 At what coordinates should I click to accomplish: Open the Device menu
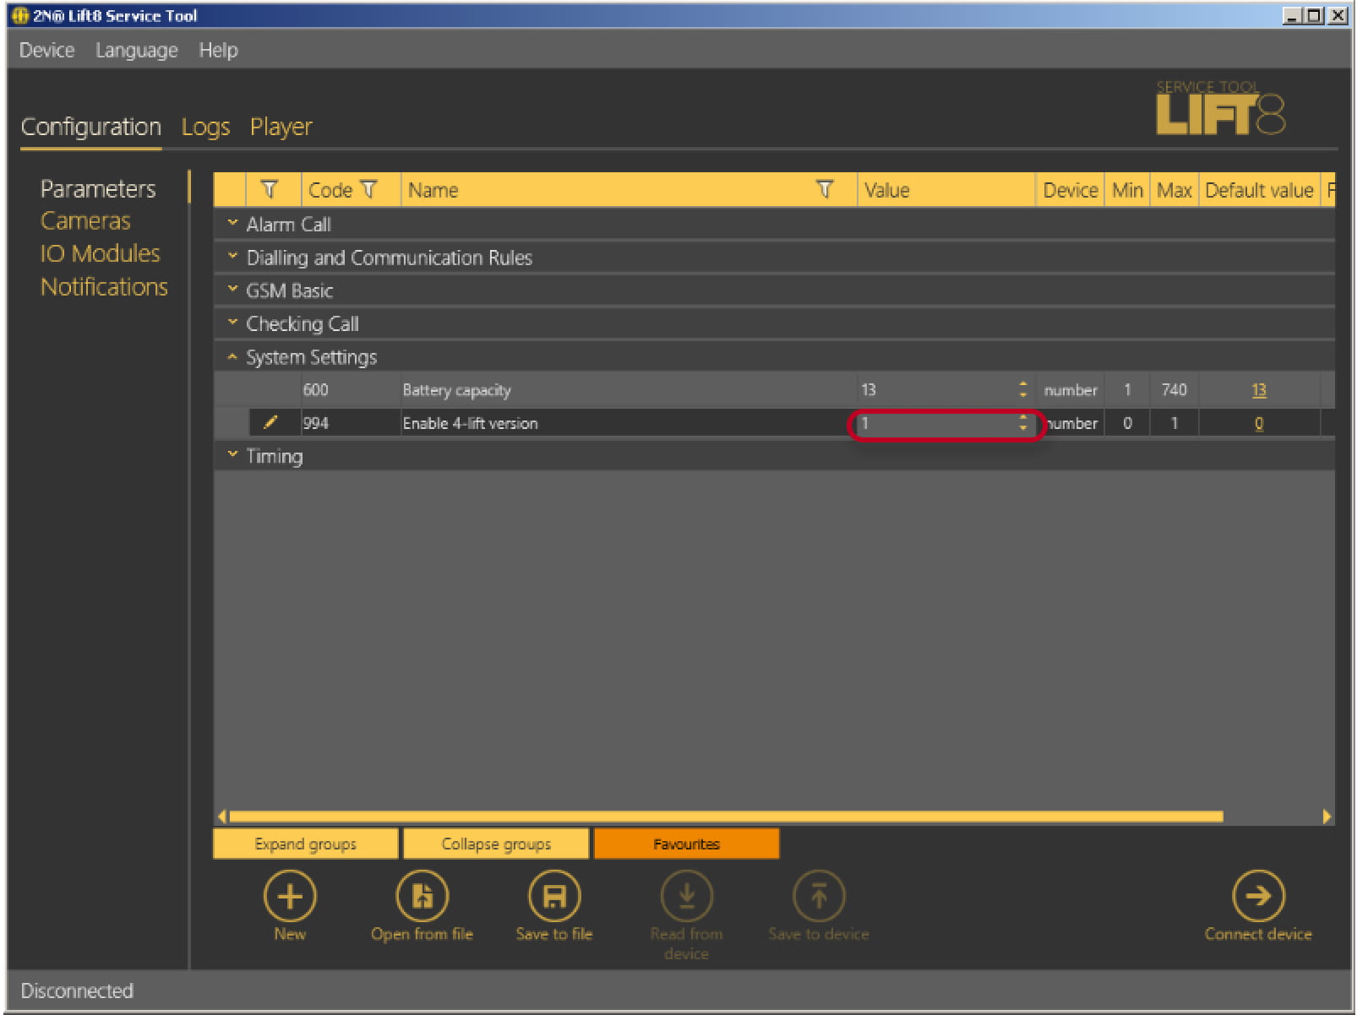pos(46,51)
